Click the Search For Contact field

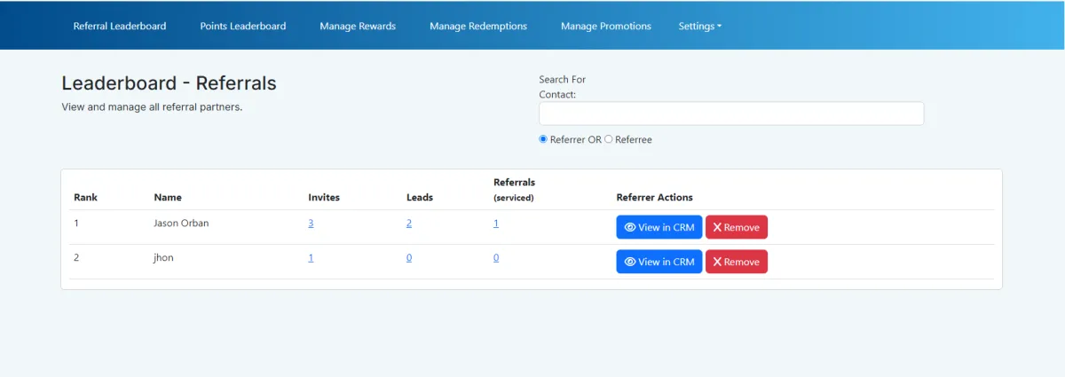click(731, 114)
